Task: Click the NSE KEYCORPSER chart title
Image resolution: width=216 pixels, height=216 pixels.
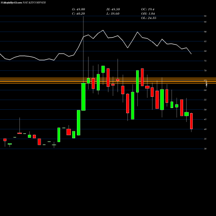Action: [34, 3]
